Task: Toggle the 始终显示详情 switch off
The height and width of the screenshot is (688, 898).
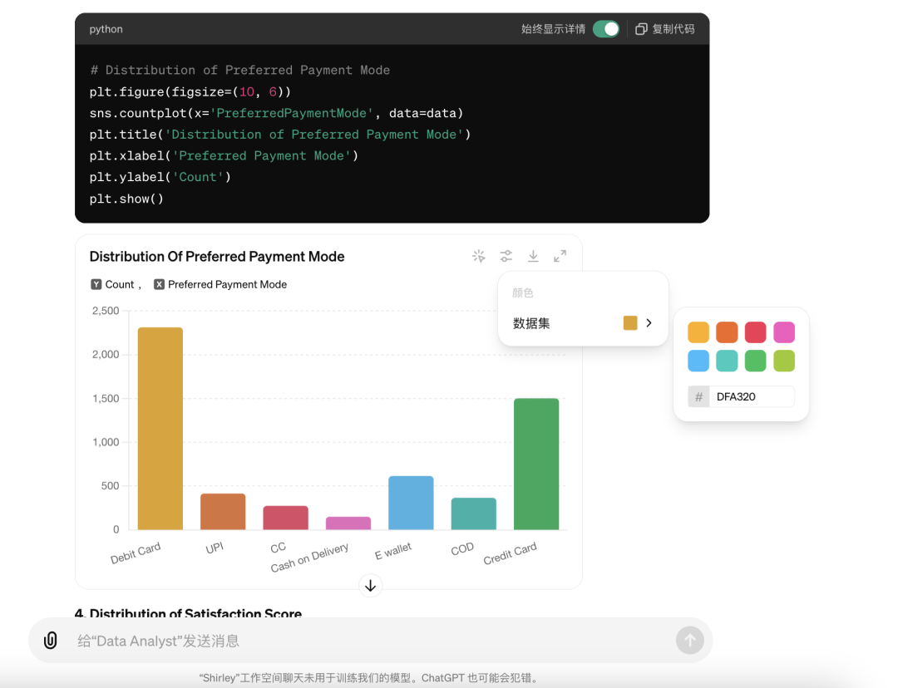Action: 606,29
